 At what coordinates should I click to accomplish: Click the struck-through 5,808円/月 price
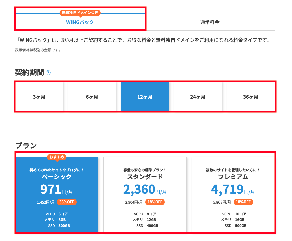point(222,202)
